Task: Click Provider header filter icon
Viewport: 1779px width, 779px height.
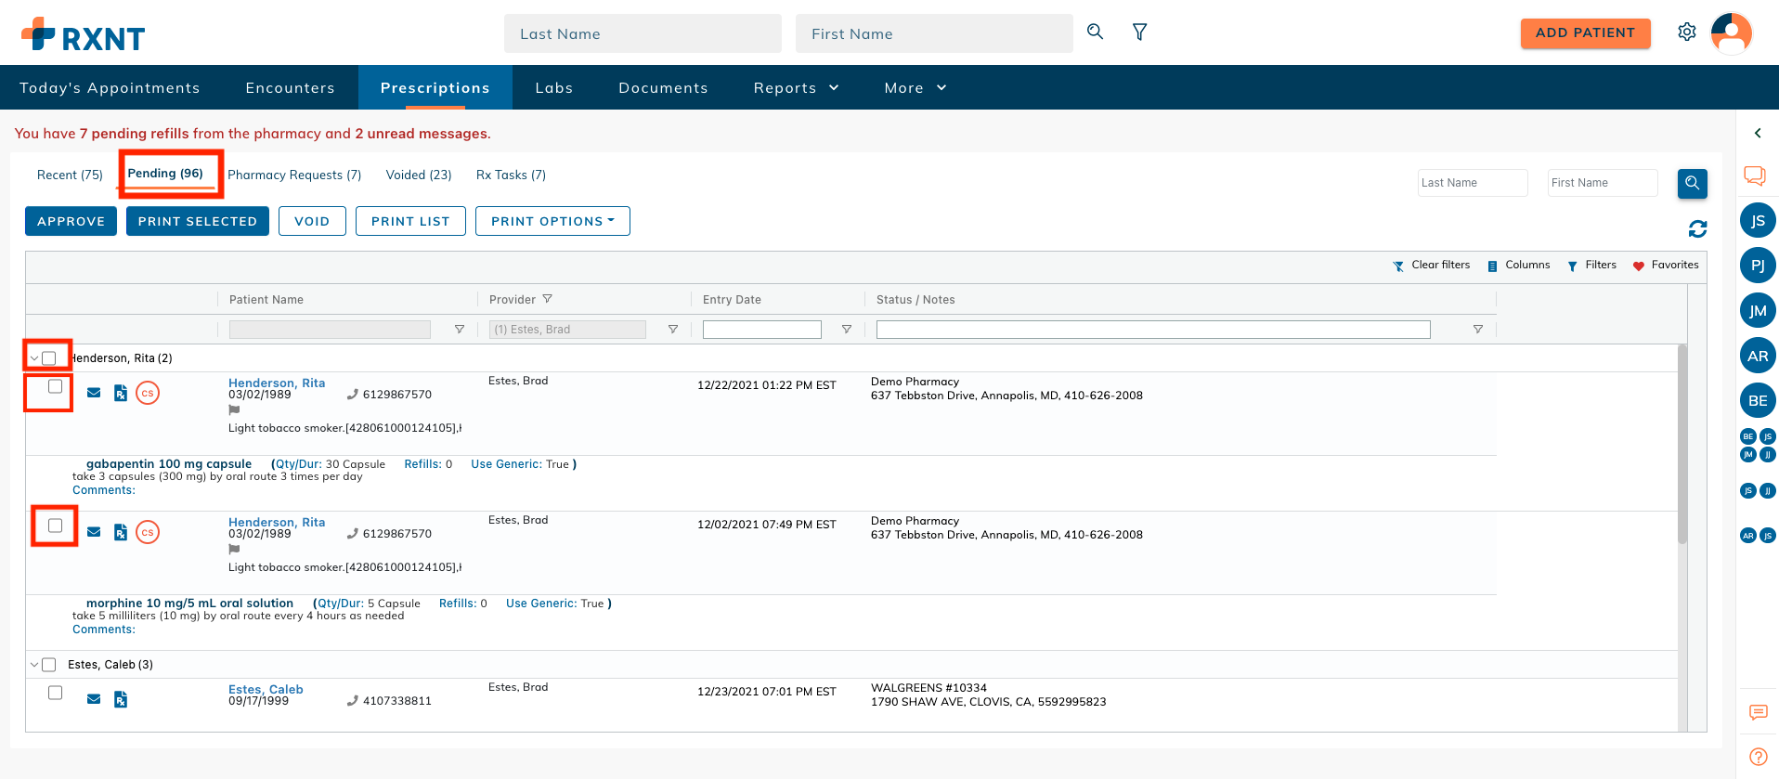Action: (x=548, y=299)
